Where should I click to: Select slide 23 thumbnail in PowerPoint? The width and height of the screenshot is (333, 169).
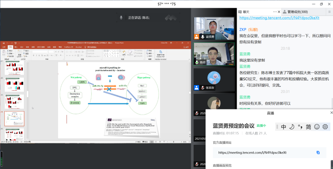(x=14, y=101)
